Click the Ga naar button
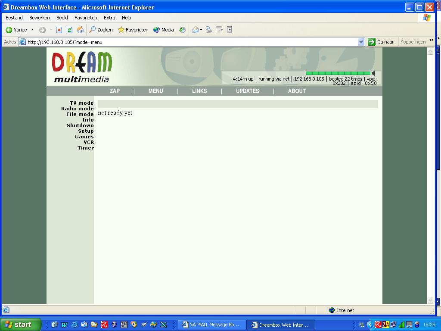The width and height of the screenshot is (441, 331). 381,42
